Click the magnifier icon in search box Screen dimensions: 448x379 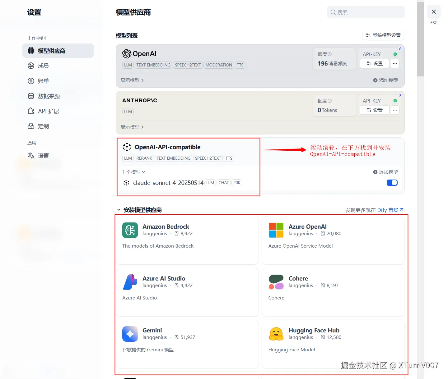(333, 12)
